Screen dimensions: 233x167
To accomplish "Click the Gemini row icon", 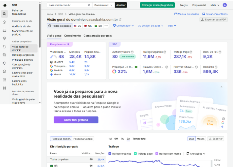I will (52, 74).
